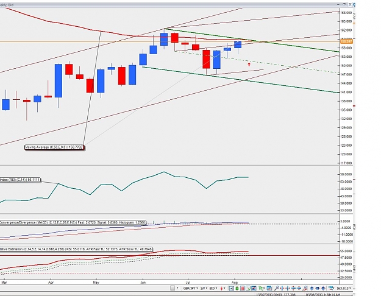Click the small play arrow in the toolbar
The height and width of the screenshot is (296, 381).
pyautogui.click(x=177, y=288)
